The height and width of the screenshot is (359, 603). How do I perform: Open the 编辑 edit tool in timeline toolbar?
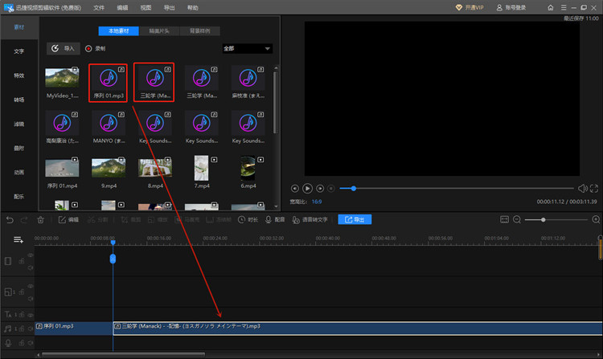[x=68, y=219]
